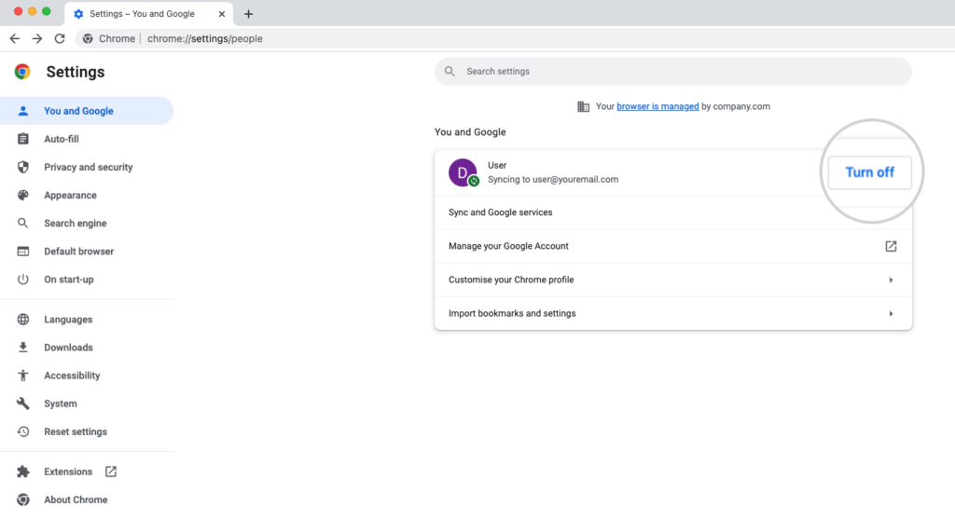Open About Chrome page
The height and width of the screenshot is (520, 955).
click(87, 499)
